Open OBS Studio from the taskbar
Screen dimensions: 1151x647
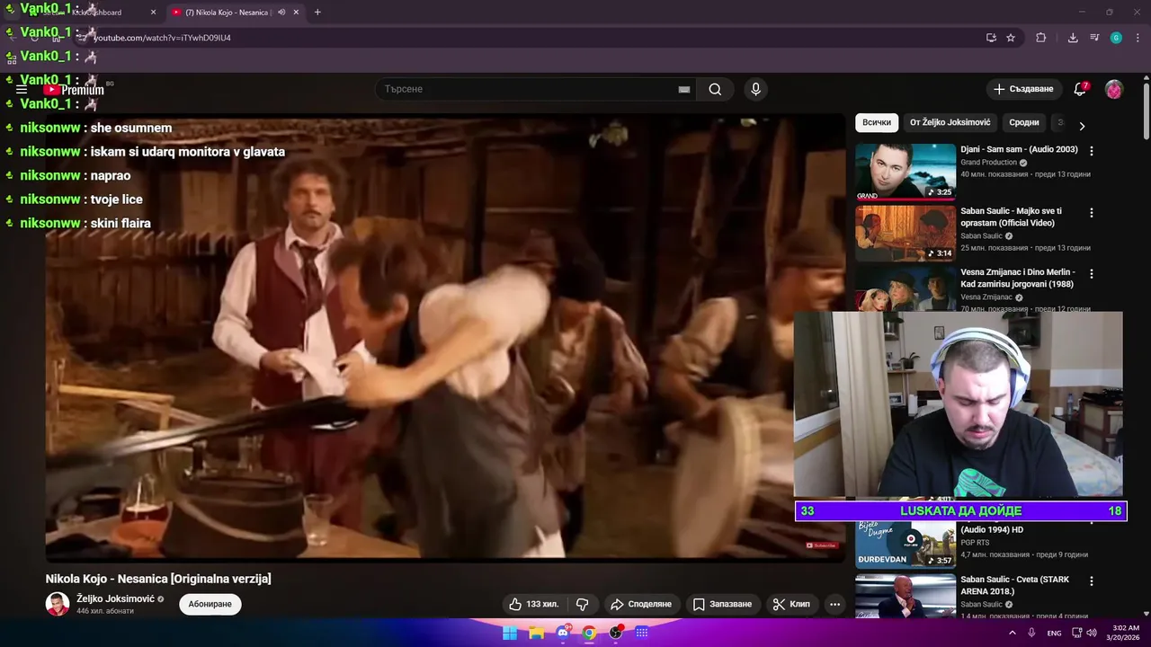click(x=616, y=633)
